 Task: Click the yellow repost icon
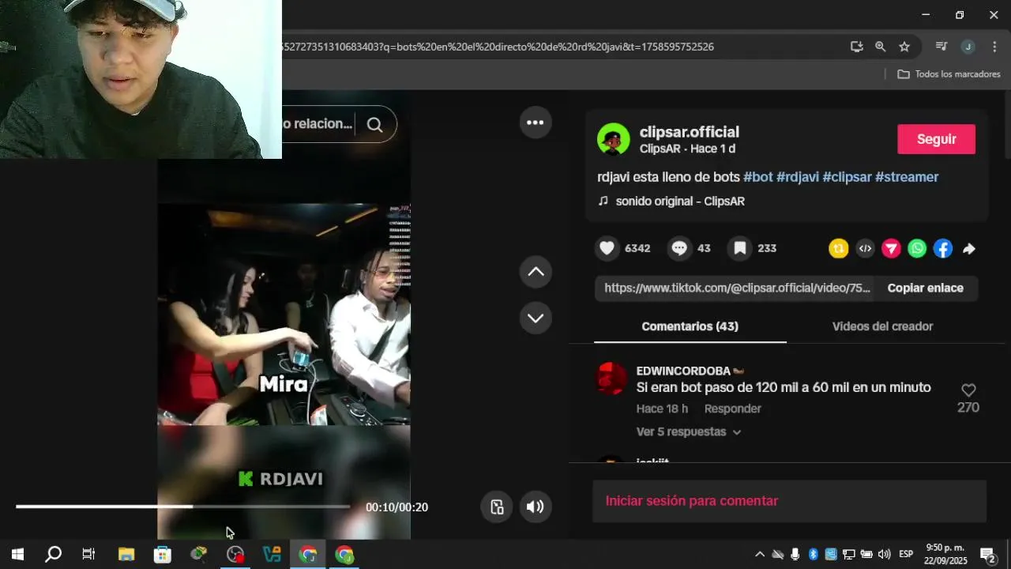point(838,248)
